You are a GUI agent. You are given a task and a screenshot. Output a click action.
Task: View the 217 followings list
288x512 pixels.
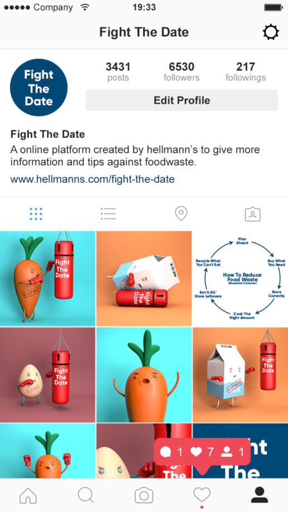click(x=246, y=72)
